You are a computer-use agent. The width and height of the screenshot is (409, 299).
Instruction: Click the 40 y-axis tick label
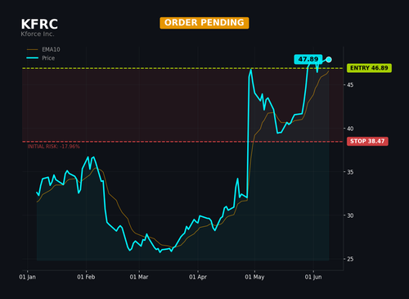click(x=350, y=129)
